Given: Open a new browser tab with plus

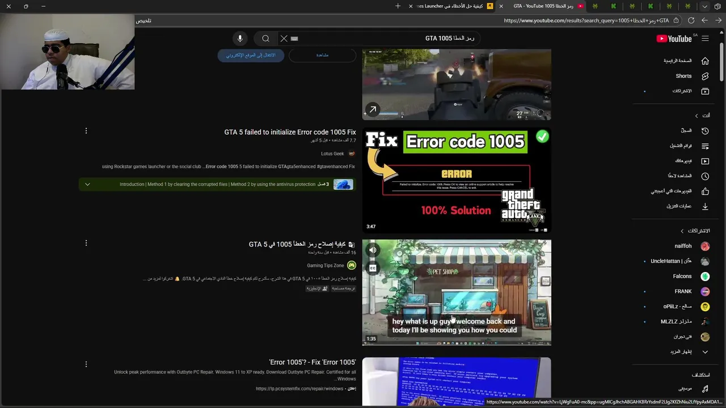Looking at the screenshot, I should [398, 6].
